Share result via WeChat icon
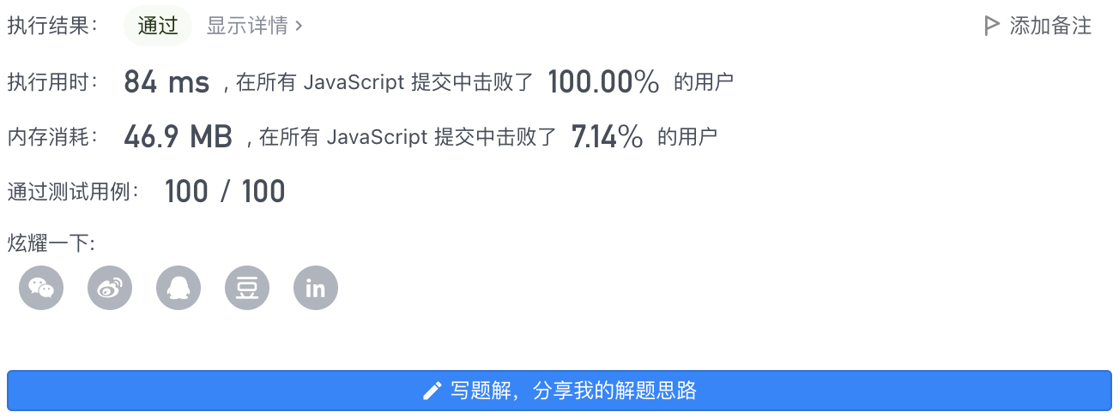Image resolution: width=1119 pixels, height=418 pixels. [41, 288]
